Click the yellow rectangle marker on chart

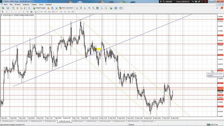(99, 49)
